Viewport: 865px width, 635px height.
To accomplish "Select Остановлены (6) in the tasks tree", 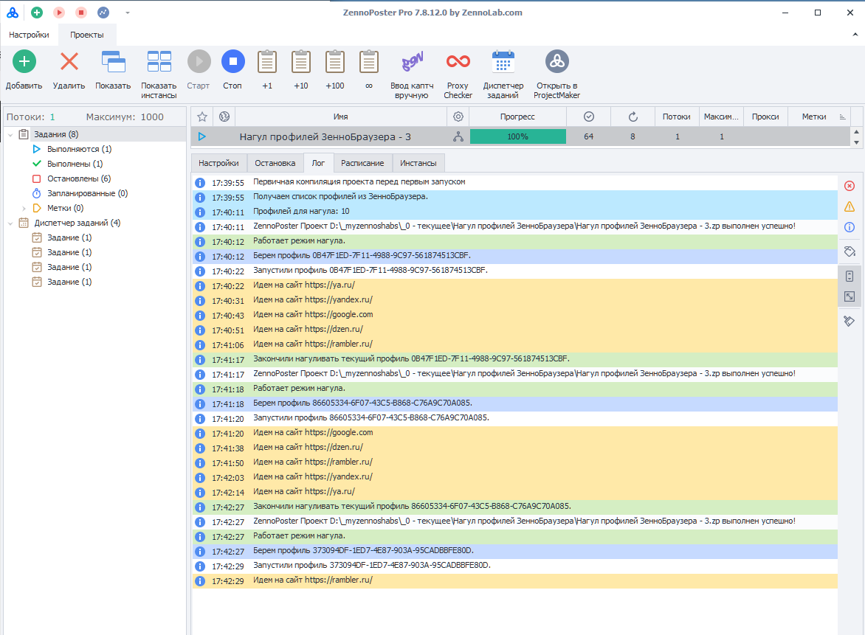I will (x=78, y=178).
